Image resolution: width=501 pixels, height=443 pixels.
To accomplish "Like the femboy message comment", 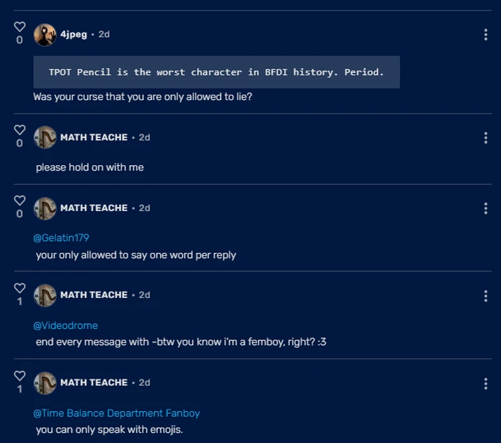I will coord(20,288).
